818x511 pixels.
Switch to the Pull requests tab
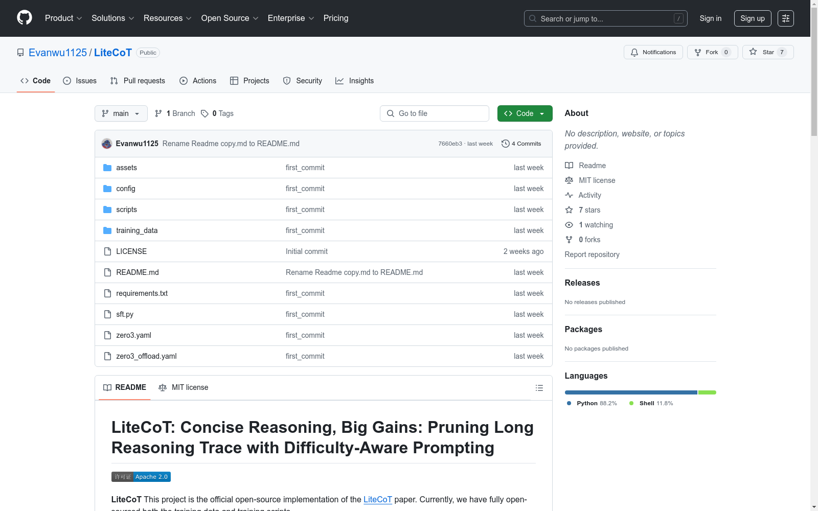coord(138,81)
